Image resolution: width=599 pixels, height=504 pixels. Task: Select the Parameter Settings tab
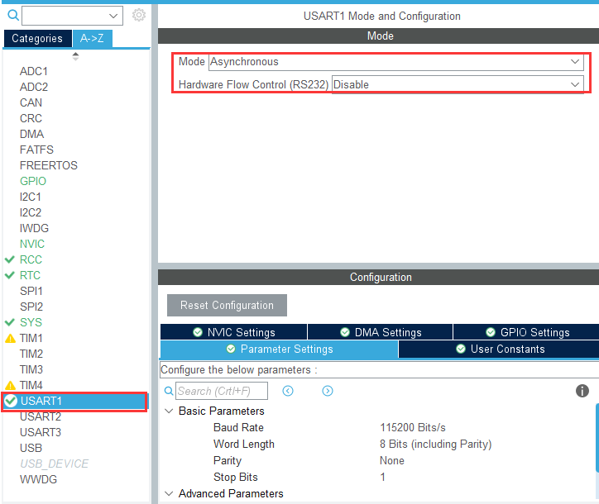coord(280,349)
